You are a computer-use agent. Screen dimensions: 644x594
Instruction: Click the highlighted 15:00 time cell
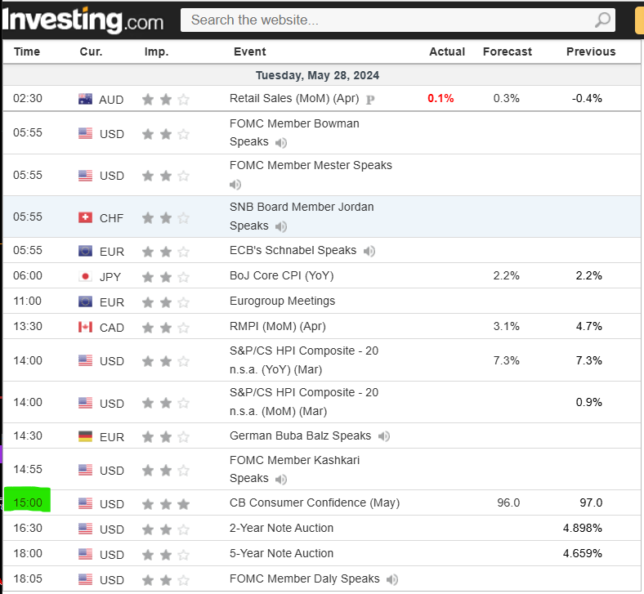[28, 502]
